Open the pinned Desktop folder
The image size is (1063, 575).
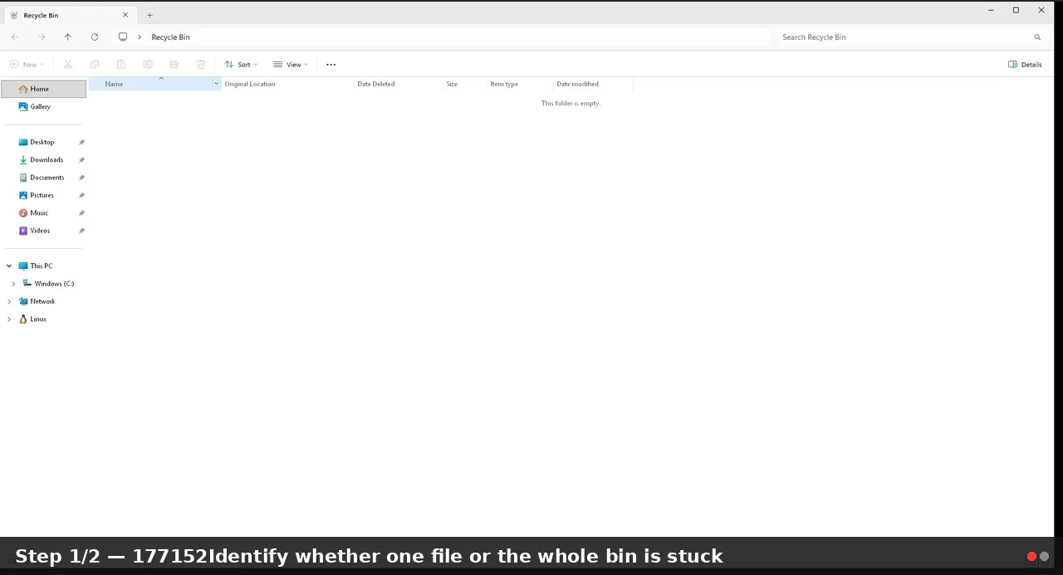[44, 142]
